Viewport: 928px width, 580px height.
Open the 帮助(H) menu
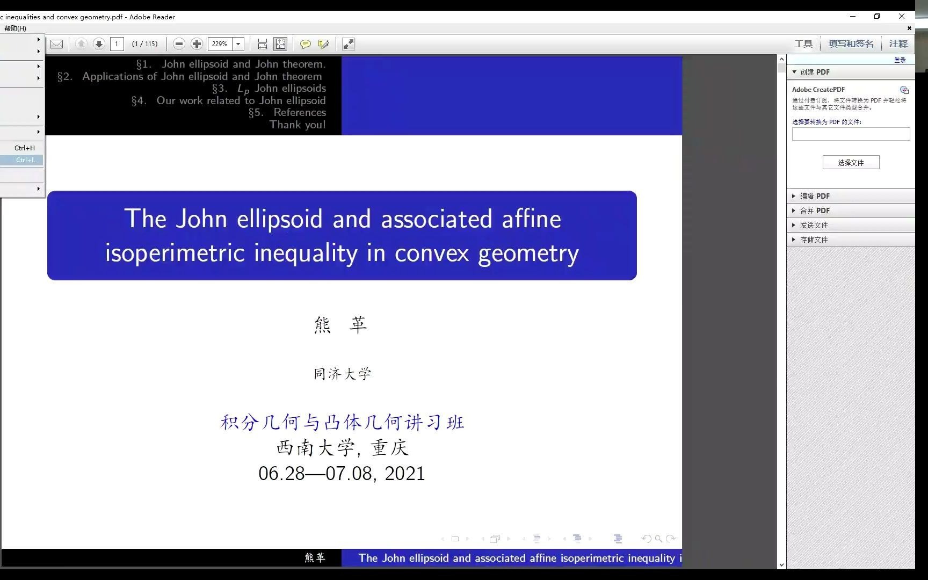(x=15, y=28)
